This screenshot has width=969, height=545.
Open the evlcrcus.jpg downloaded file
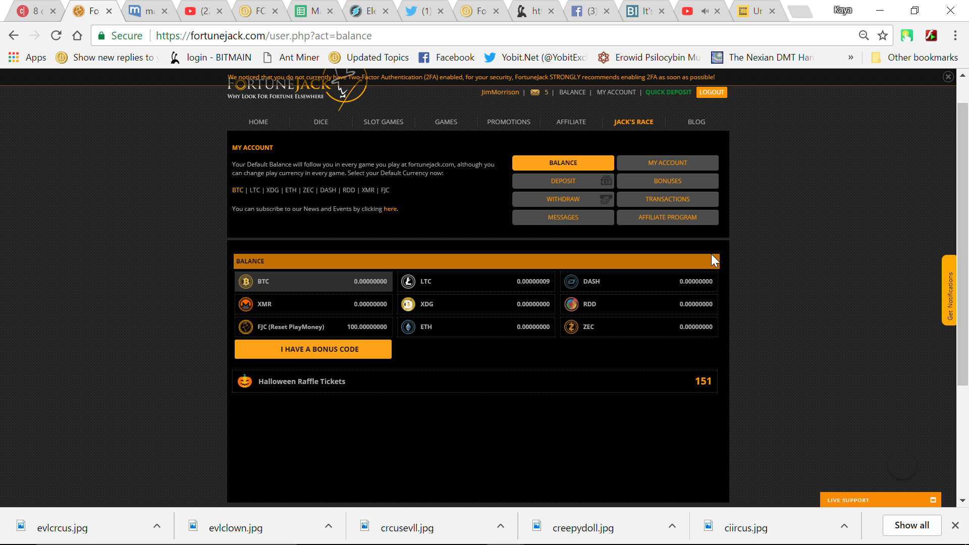[x=62, y=528]
